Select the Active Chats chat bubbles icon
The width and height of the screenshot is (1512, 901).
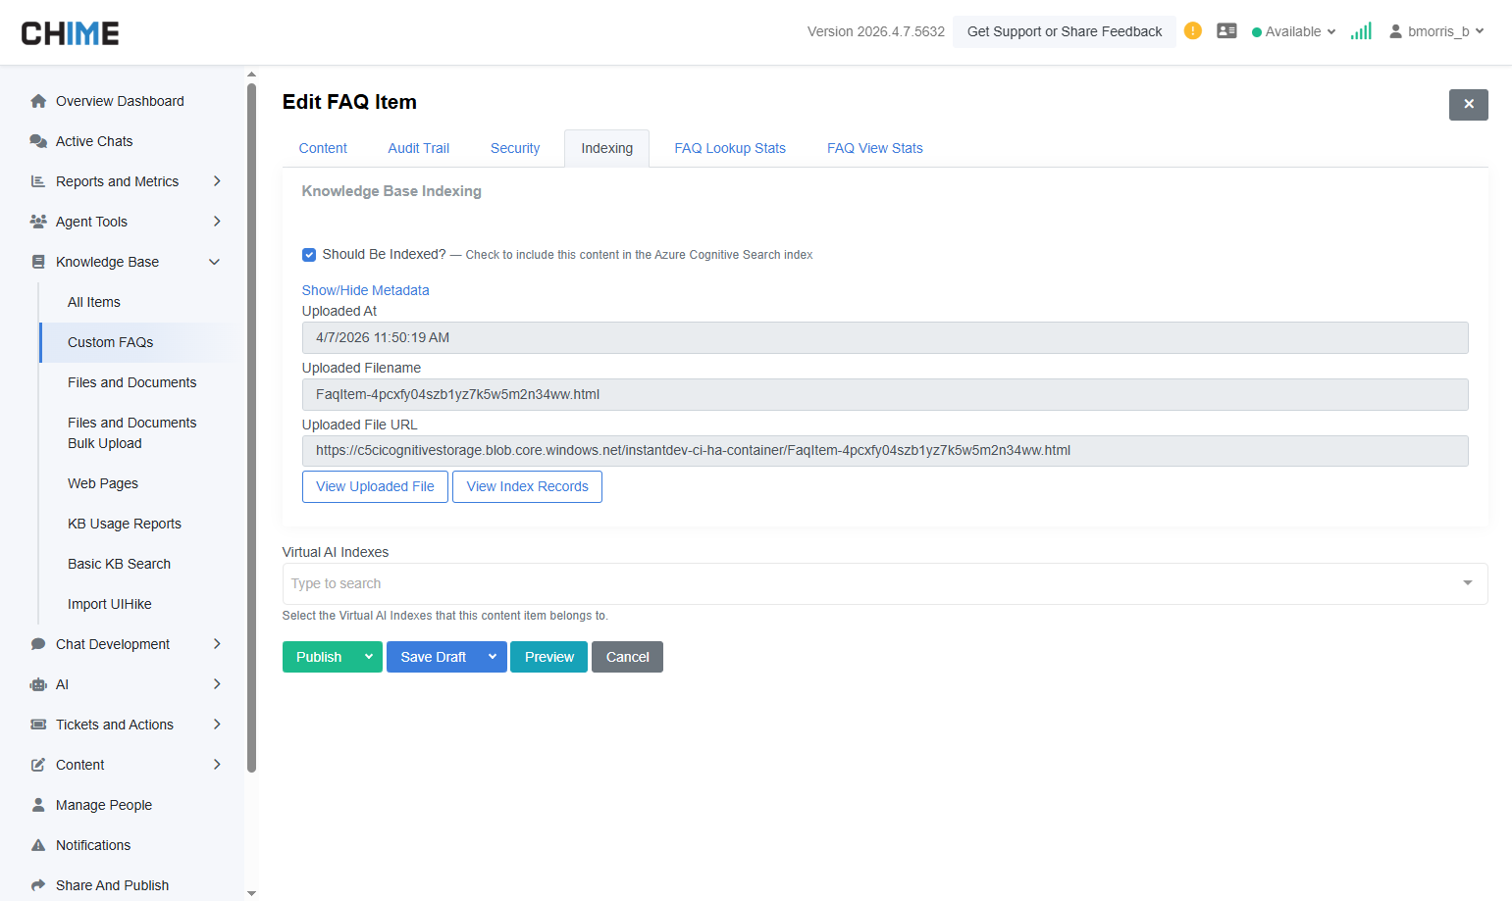click(37, 140)
